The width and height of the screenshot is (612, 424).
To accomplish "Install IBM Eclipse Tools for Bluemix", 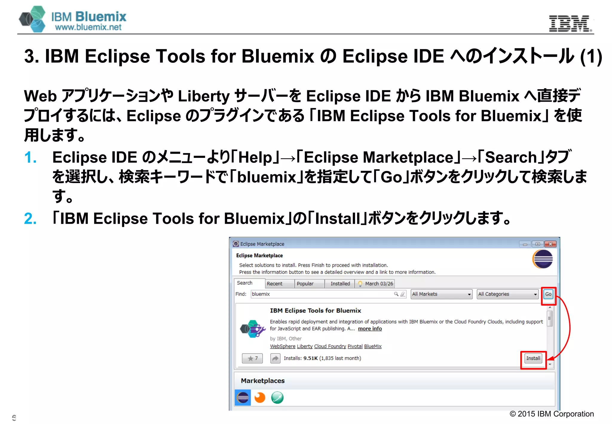I will pos(533,358).
